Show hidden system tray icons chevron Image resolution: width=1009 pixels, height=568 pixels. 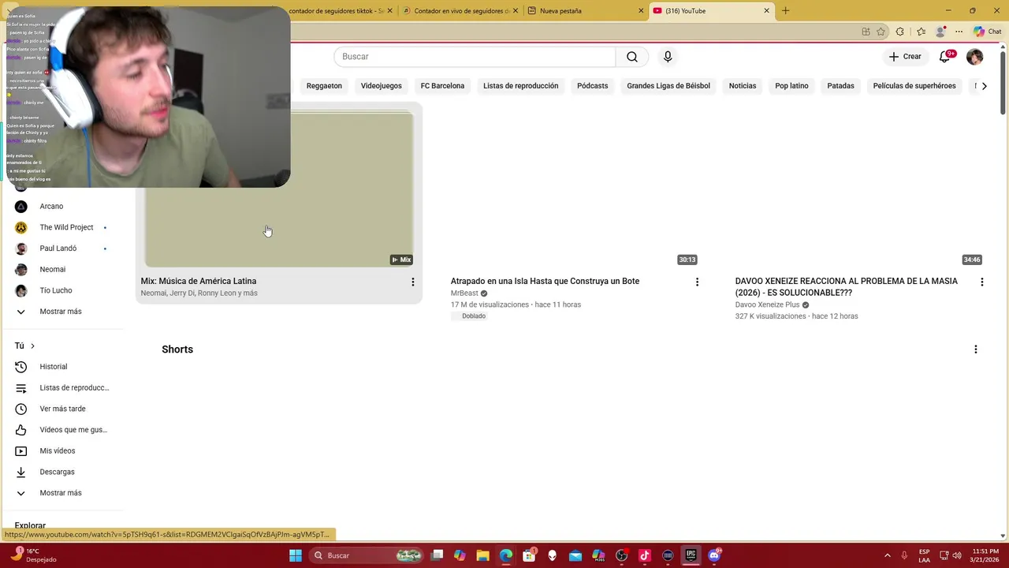[887, 555]
